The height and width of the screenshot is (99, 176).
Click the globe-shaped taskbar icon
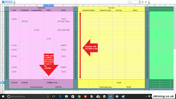(117, 97)
